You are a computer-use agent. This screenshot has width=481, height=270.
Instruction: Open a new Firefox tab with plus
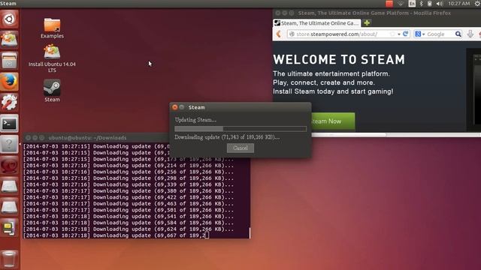tap(367, 23)
